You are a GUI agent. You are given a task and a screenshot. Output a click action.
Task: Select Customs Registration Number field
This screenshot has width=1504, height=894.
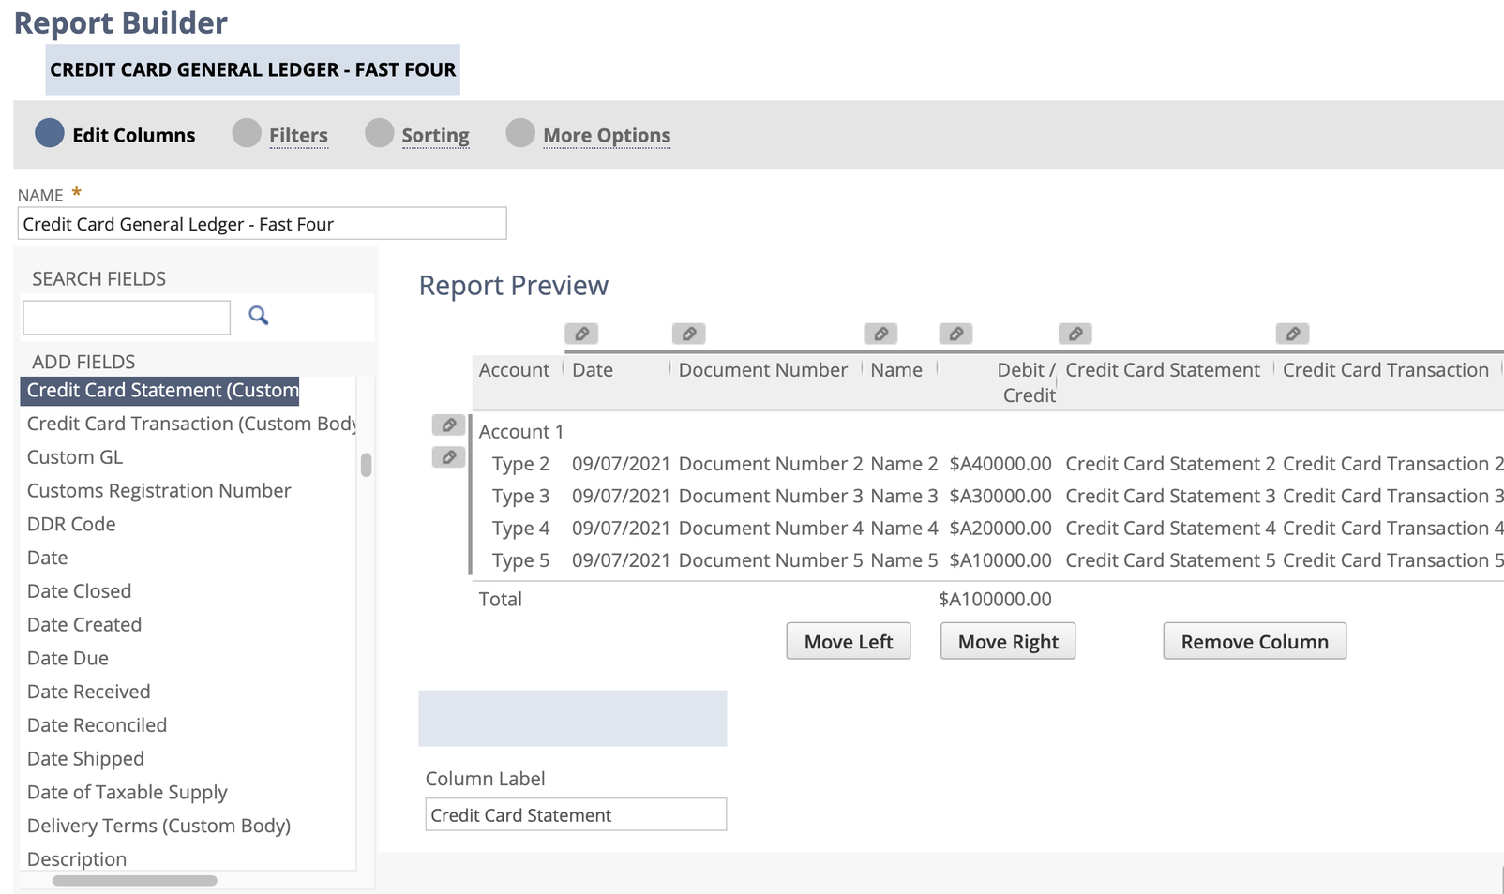click(x=159, y=490)
